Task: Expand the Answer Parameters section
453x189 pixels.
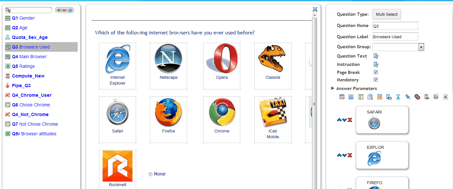Action: [x=333, y=88]
